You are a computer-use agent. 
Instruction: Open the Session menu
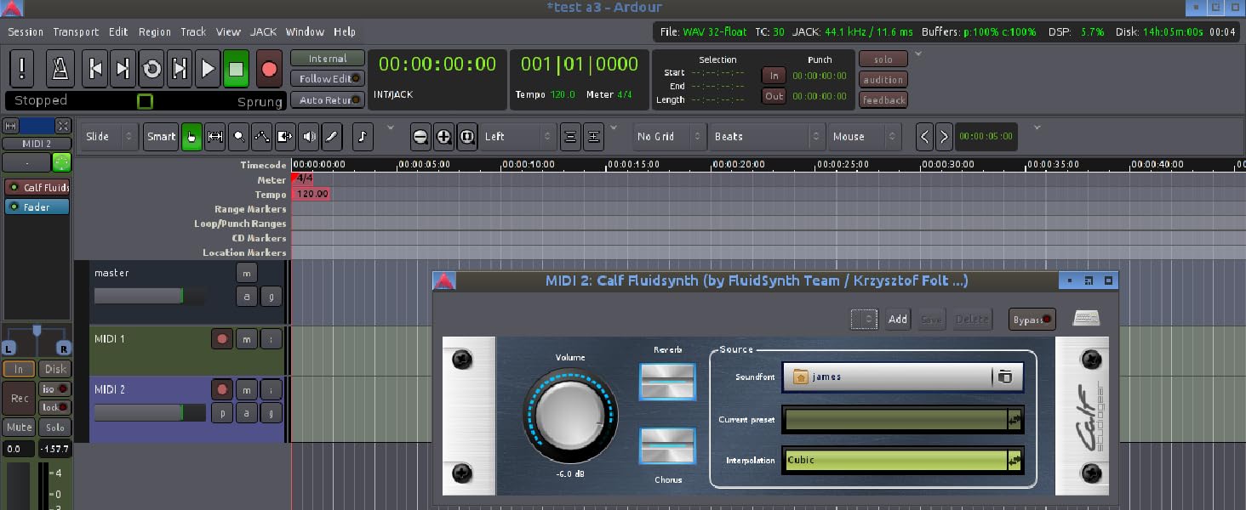point(24,31)
